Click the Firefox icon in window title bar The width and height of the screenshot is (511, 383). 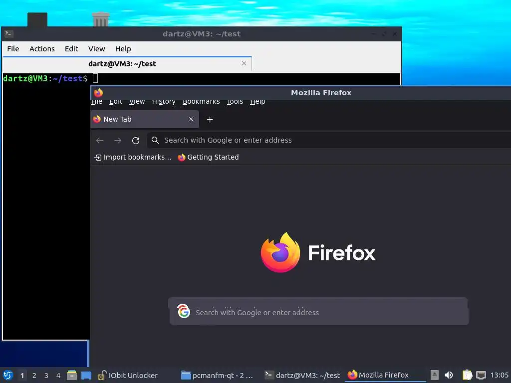coord(98,93)
